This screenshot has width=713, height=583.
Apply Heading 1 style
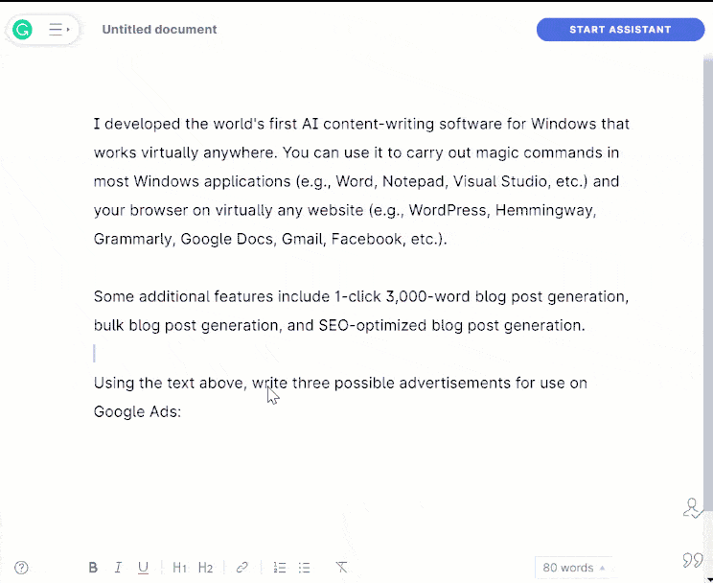coord(179,568)
